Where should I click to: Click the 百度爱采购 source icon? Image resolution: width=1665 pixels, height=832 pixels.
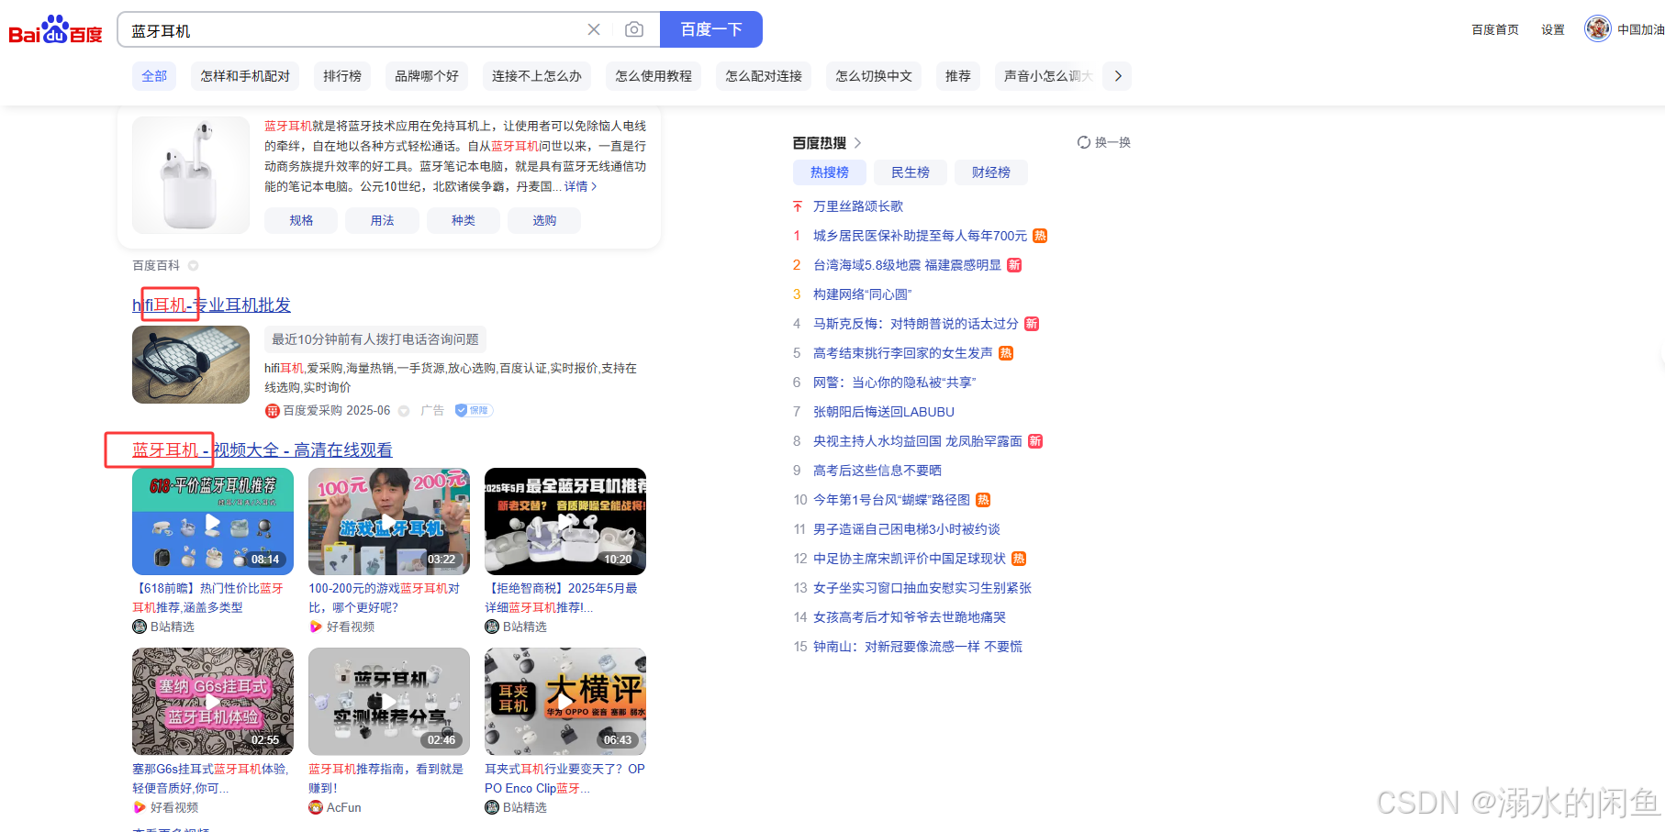[x=272, y=411]
